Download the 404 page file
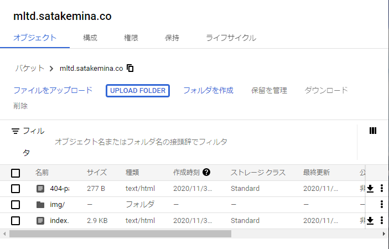389x249 pixels. (x=370, y=189)
